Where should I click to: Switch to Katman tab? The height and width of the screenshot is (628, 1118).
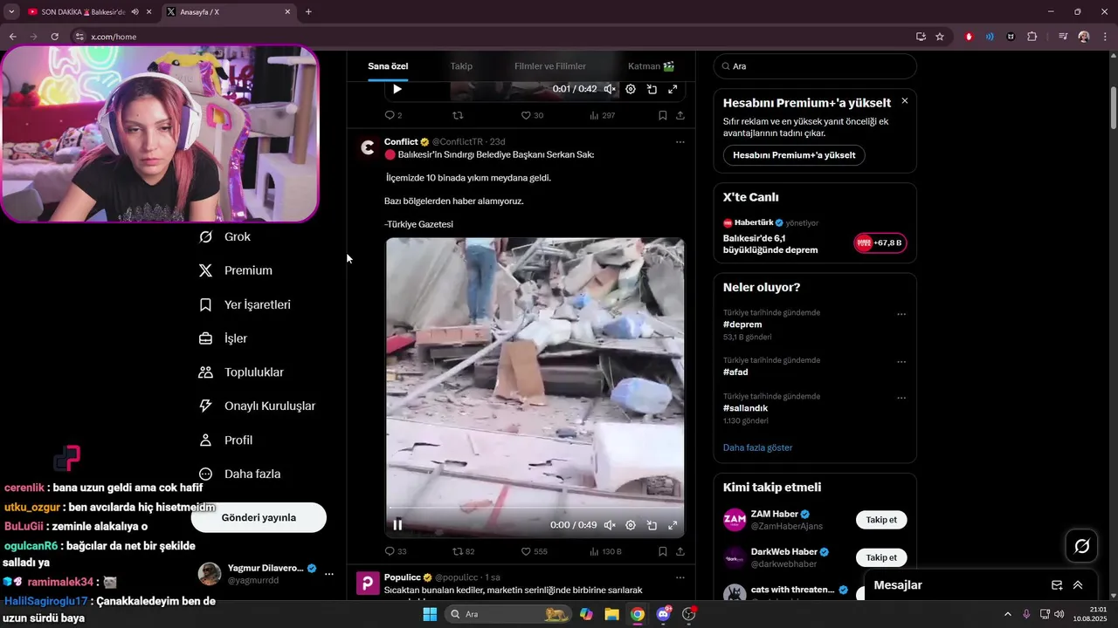[x=651, y=66]
